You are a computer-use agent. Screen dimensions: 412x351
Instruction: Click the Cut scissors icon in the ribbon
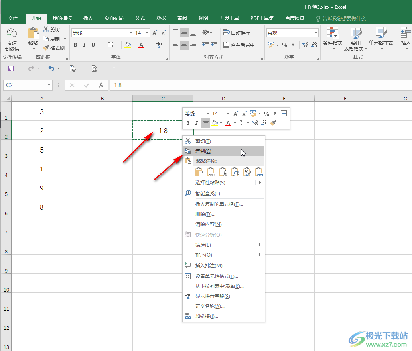click(x=46, y=29)
